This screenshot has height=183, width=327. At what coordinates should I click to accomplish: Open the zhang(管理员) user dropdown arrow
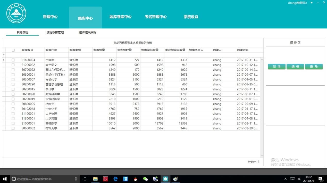(312, 3)
